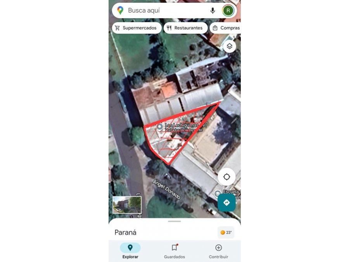The height and width of the screenshot is (262, 349).
Task: Switch to the Explorar tab
Action: pos(130,251)
